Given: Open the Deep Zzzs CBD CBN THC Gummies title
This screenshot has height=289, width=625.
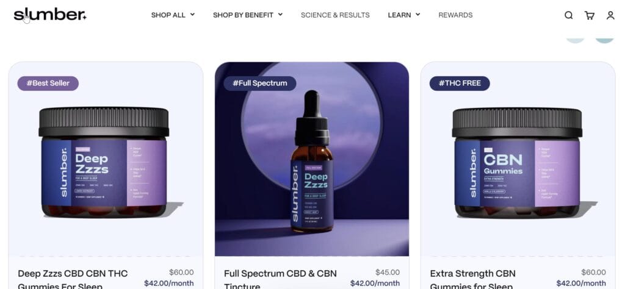Looking at the screenshot, I should 73,279.
